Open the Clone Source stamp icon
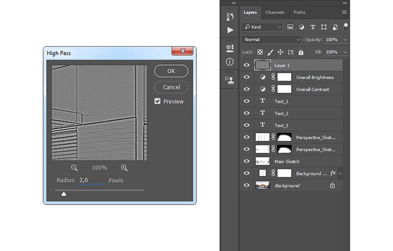The width and height of the screenshot is (393, 251). click(x=230, y=80)
